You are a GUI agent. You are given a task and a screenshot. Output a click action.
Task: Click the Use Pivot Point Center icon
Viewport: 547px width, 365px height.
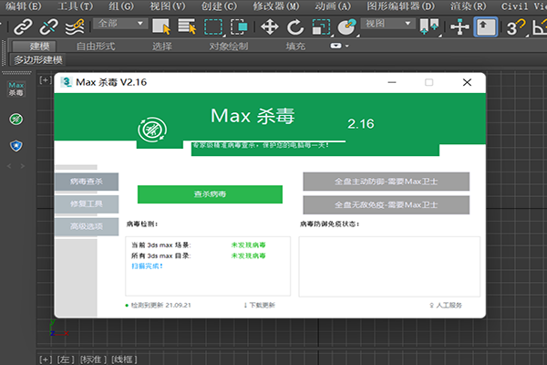point(429,26)
